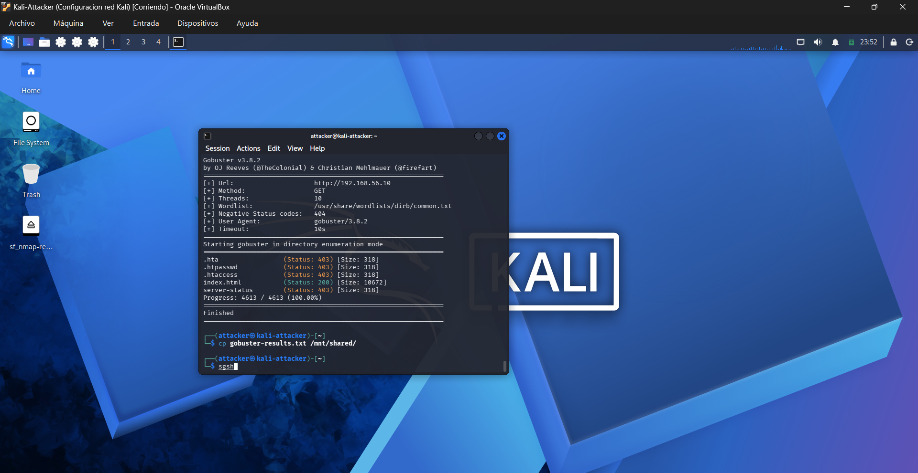Open the Kali applications menu
The image size is (918, 473).
coord(8,42)
